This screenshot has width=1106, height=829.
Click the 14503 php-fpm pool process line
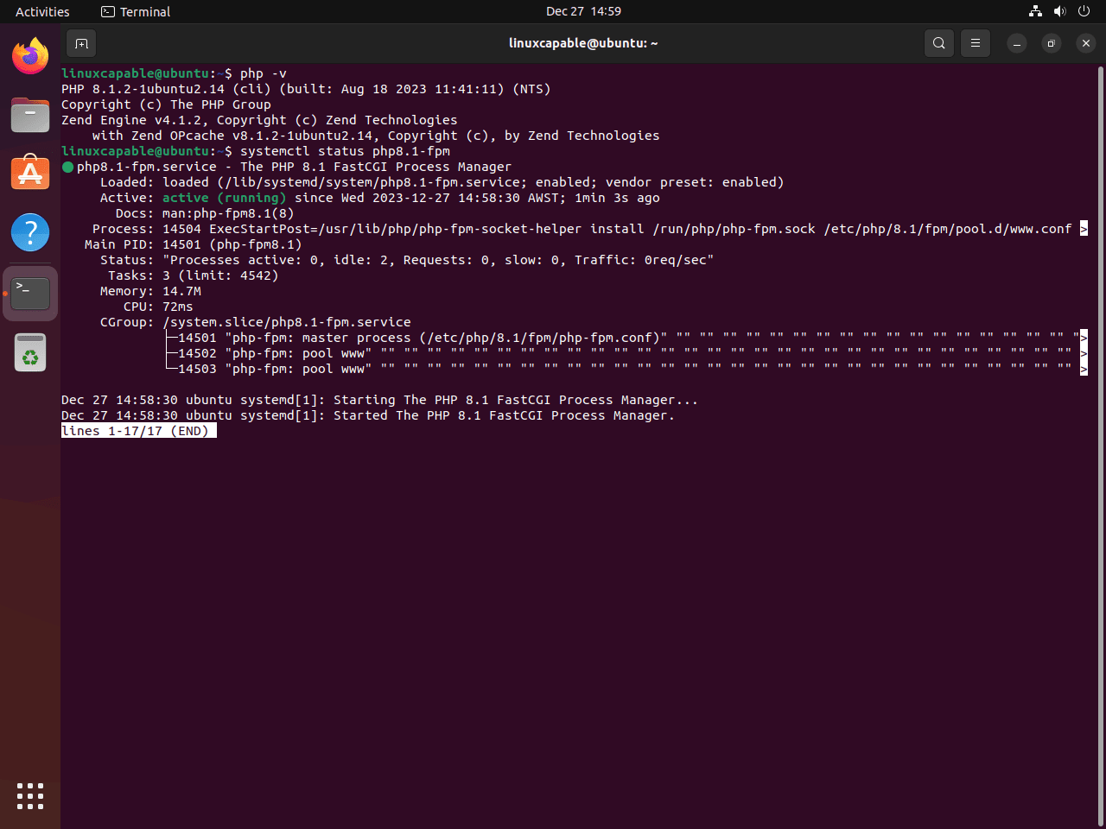tap(625, 369)
